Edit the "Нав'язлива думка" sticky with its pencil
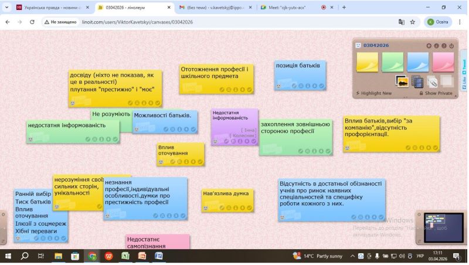The image size is (469, 265). click(x=222, y=208)
